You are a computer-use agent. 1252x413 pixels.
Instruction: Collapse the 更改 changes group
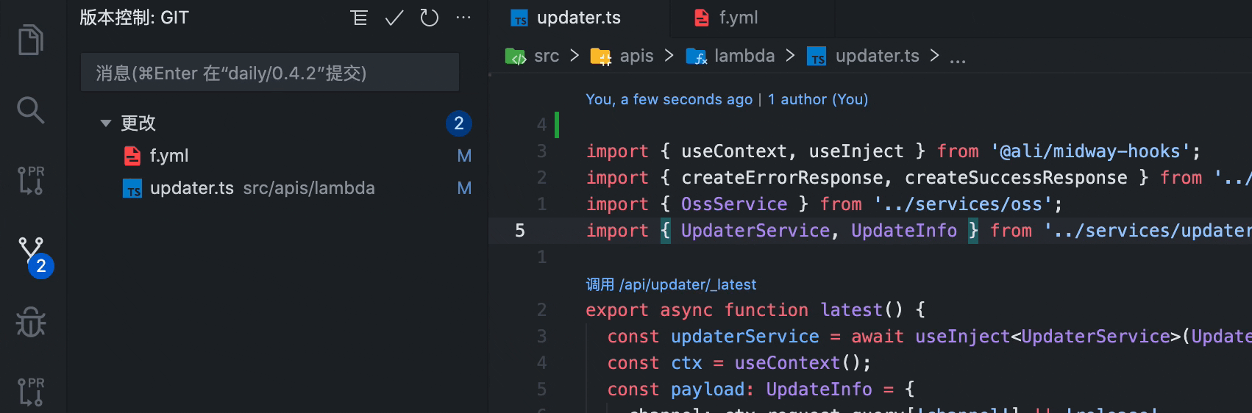106,123
